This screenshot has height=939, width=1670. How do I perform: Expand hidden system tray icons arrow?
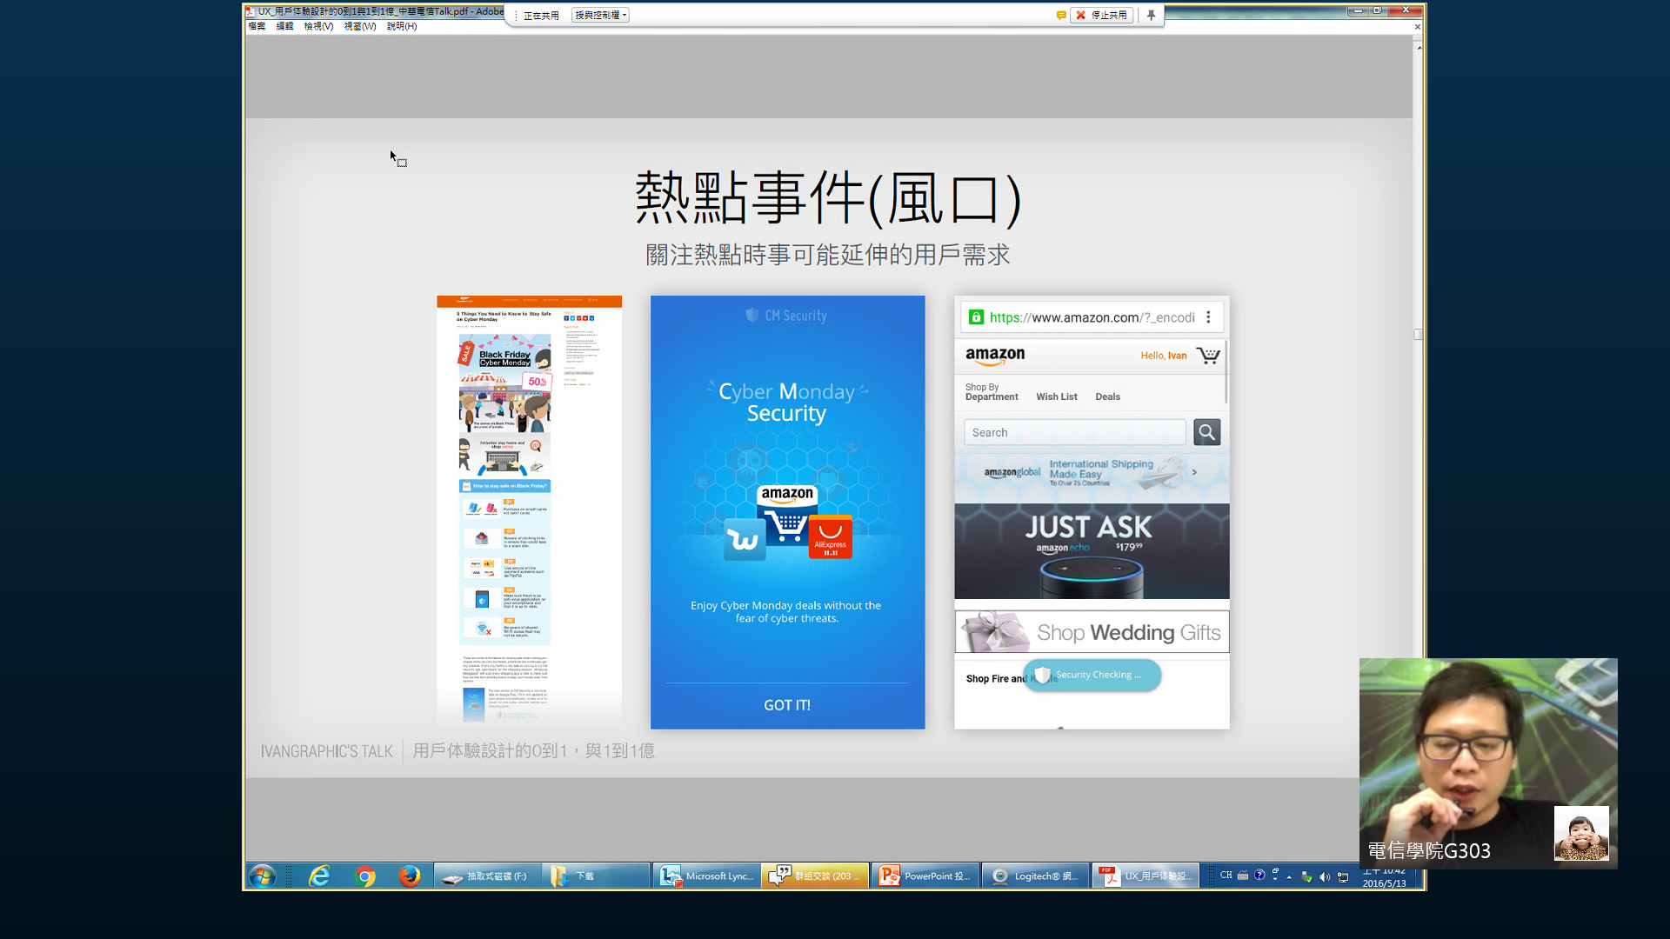[x=1289, y=876]
